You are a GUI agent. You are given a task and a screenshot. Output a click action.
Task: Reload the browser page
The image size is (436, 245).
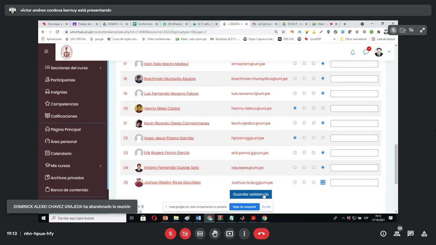[57, 32]
